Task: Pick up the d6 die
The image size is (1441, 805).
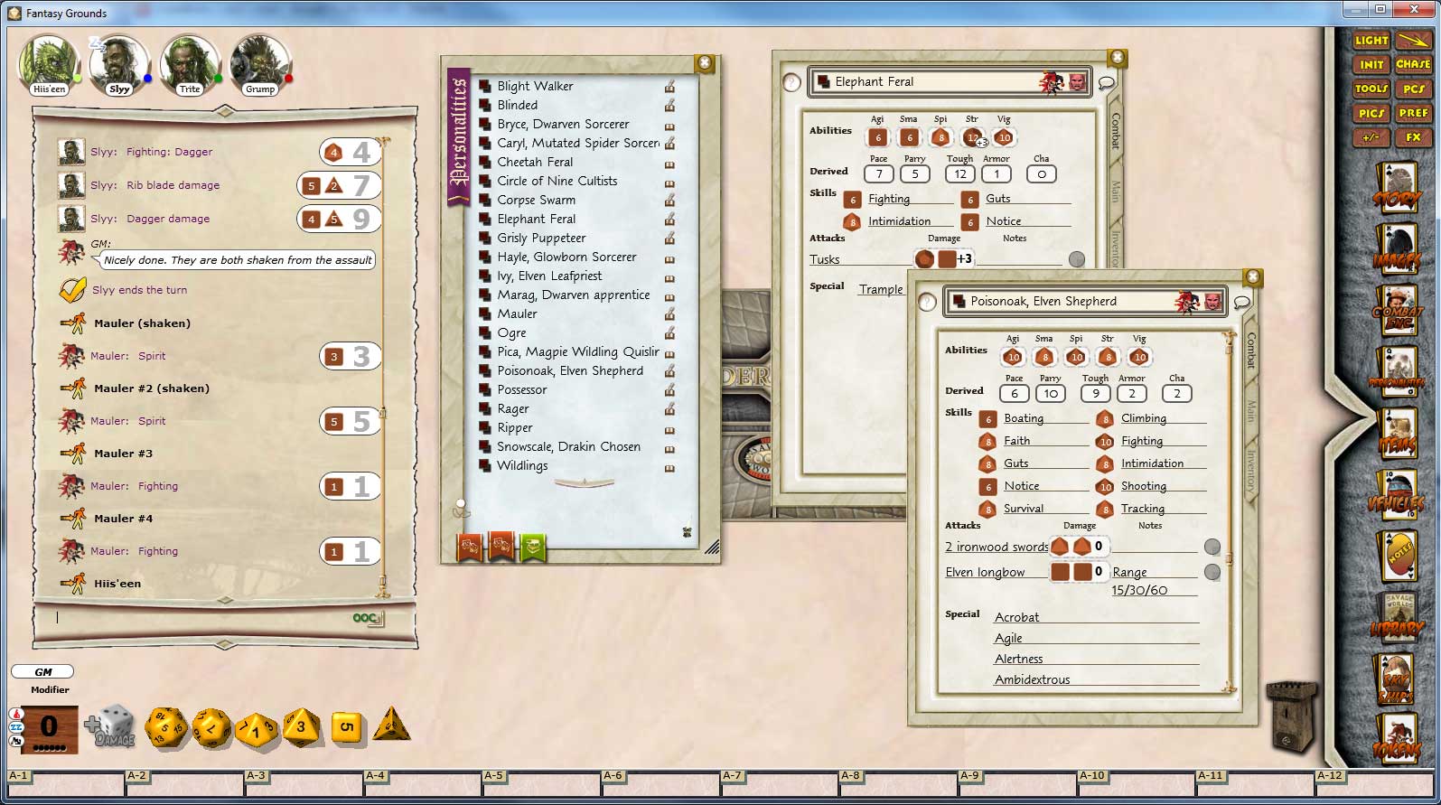Action: 346,728
